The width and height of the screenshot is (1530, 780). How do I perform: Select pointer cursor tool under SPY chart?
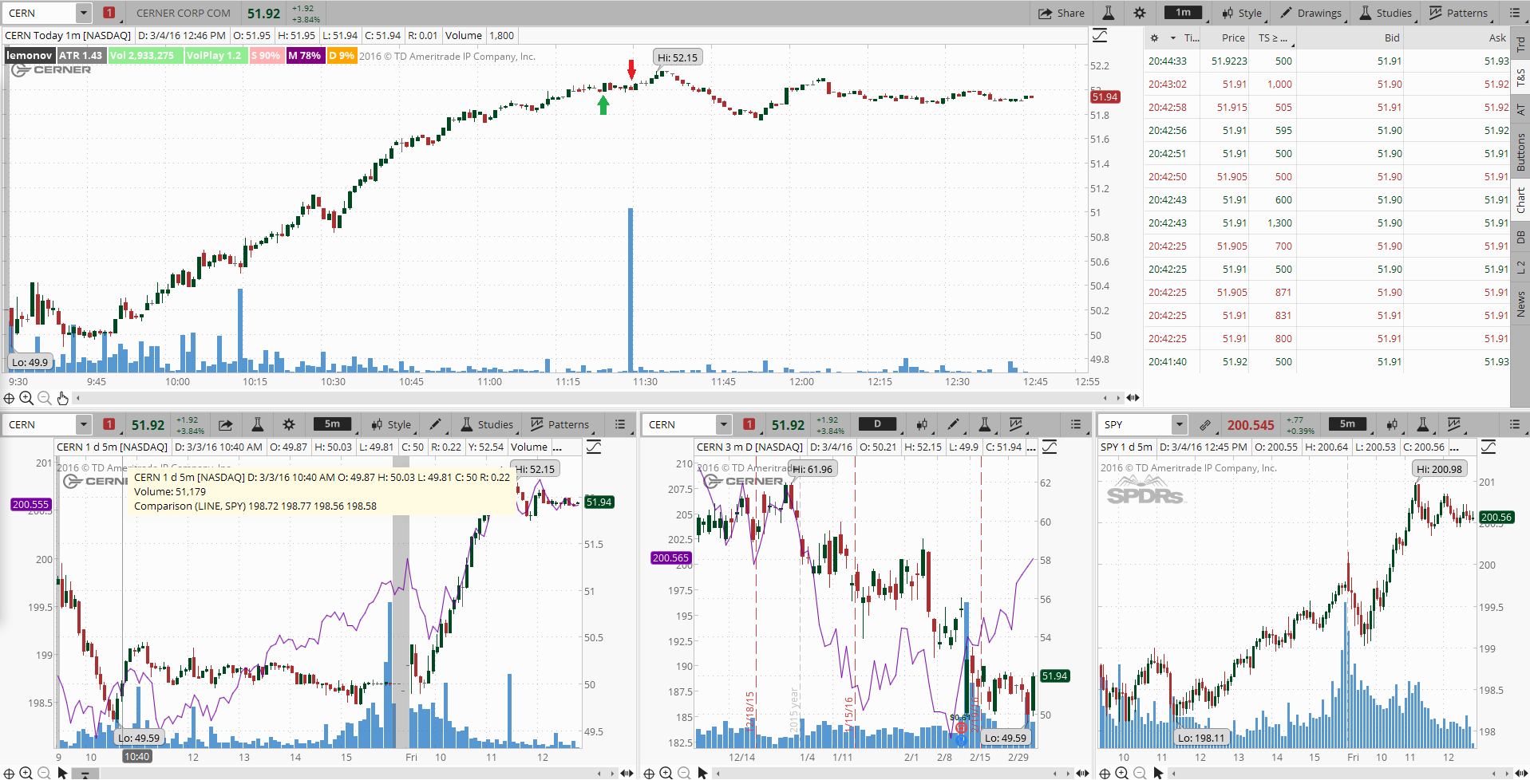pos(1158,773)
